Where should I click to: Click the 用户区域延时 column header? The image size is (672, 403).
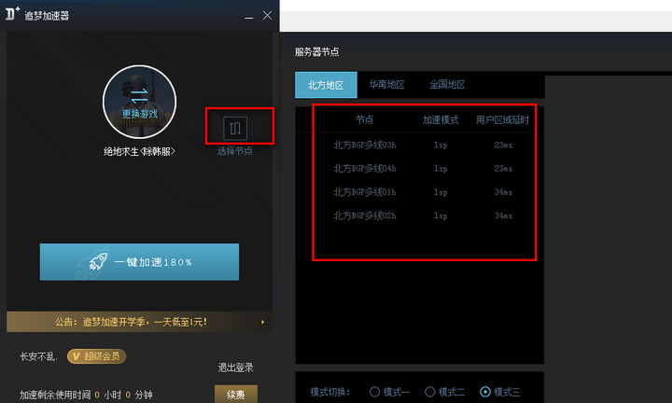(x=502, y=119)
